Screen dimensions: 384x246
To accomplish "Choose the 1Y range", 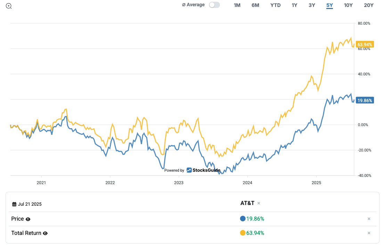I will [294, 5].
